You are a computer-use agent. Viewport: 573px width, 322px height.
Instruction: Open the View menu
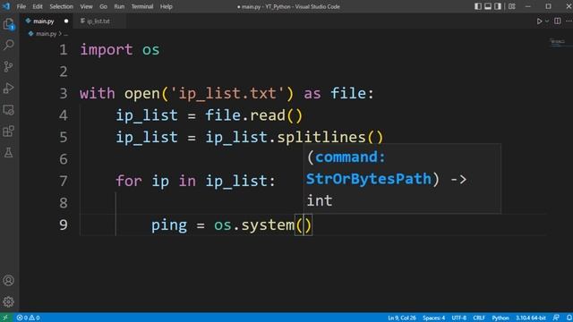[86, 6]
